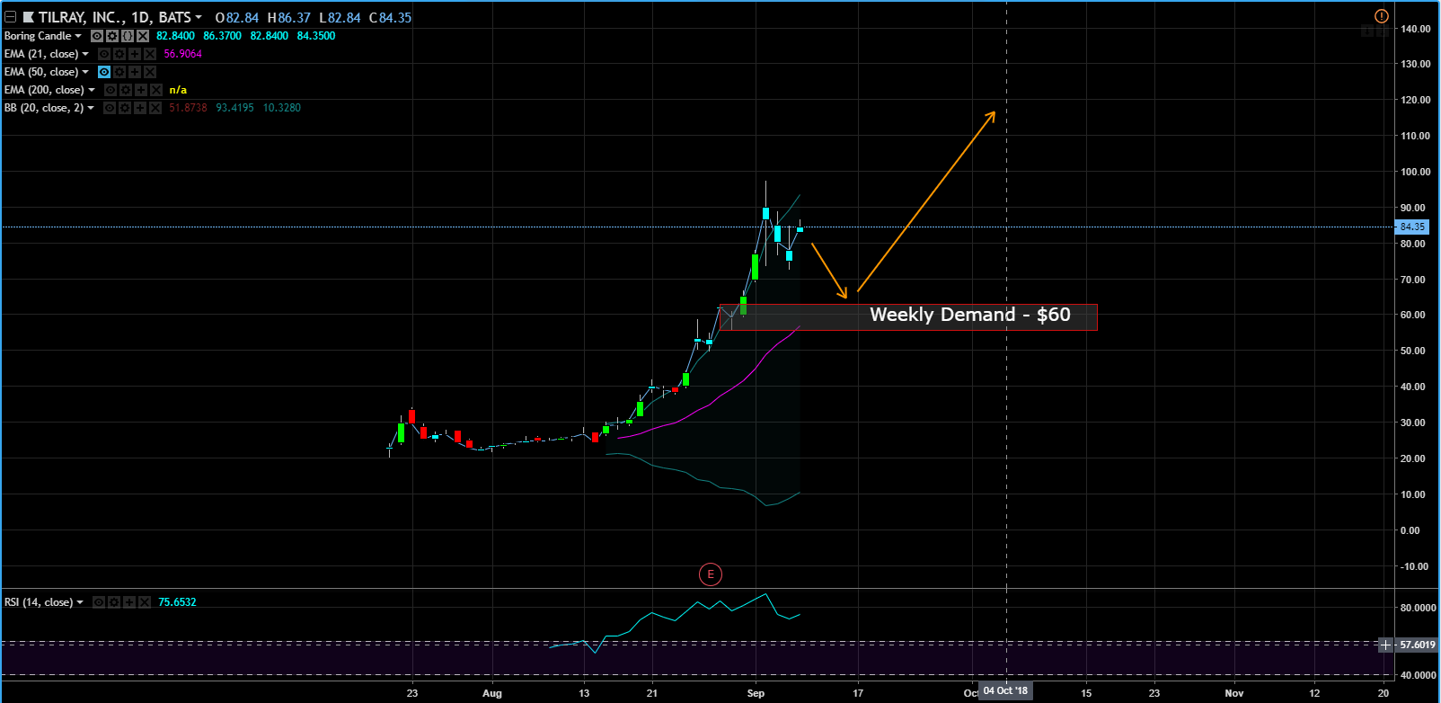Click the Aug label on time axis

click(x=491, y=693)
